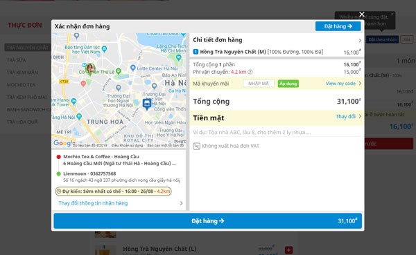The image size is (416, 255).
Task: Click the delivery note input field
Action: click(276, 132)
